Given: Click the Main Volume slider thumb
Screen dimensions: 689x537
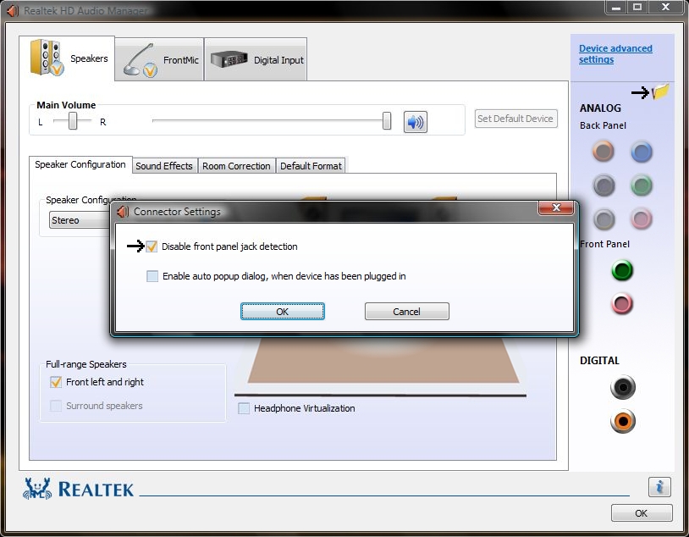Looking at the screenshot, I should click(387, 120).
